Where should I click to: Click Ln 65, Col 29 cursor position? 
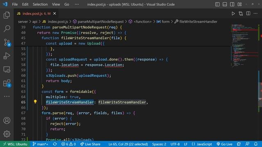(x=128, y=144)
